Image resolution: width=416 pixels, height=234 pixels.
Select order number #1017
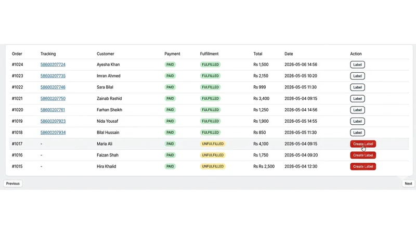click(17, 144)
